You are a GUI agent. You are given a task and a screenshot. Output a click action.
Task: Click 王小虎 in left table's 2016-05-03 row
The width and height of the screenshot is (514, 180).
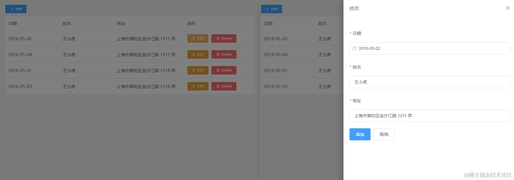tap(69, 87)
